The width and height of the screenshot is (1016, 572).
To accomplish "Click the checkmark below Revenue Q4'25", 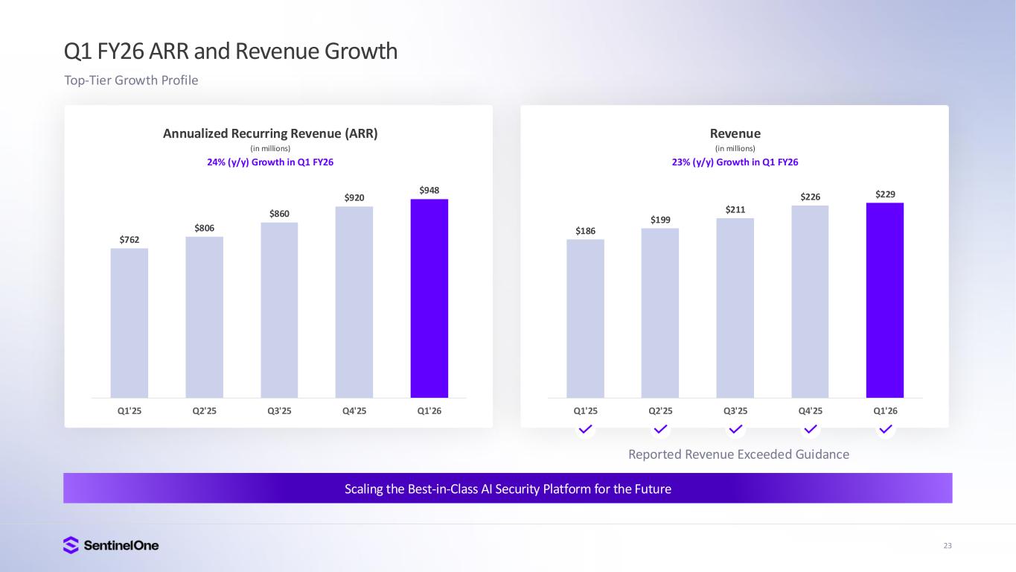I will (x=811, y=429).
